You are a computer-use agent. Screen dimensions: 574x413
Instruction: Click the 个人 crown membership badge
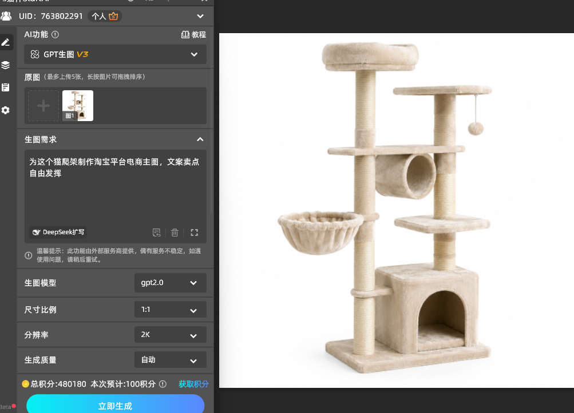pyautogui.click(x=105, y=16)
